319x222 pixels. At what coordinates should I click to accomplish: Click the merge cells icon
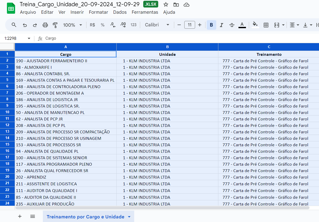[x=277, y=25]
